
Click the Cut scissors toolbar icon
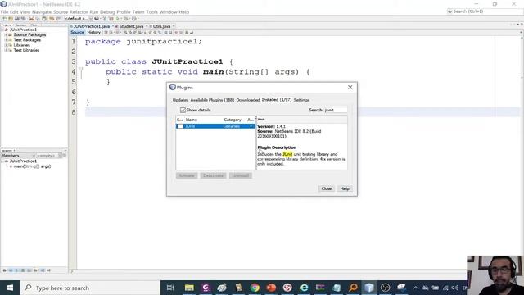31,19
